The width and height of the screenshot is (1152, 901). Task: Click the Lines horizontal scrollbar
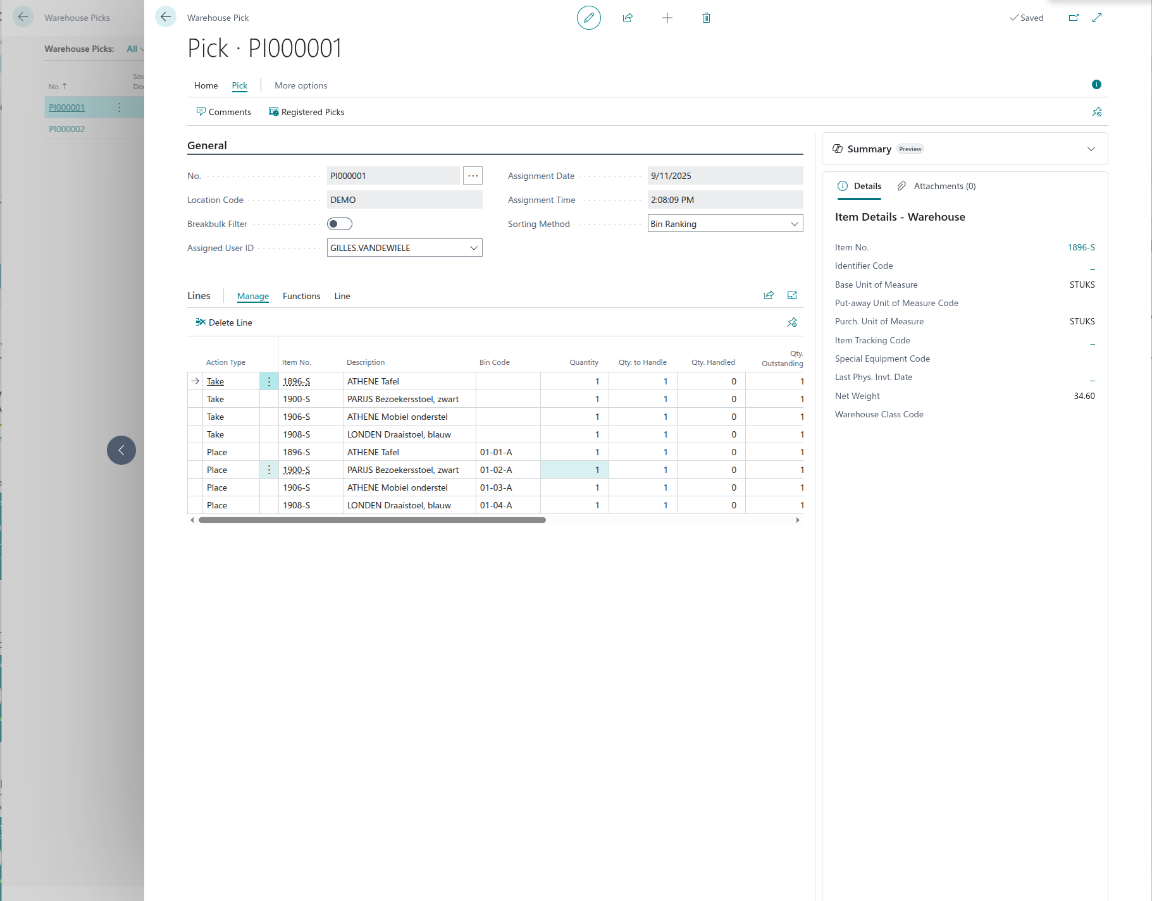(x=372, y=520)
